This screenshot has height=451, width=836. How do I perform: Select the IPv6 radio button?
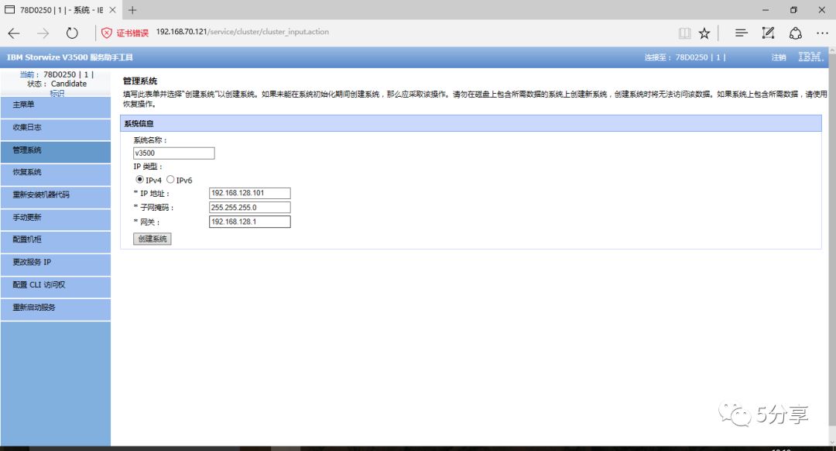point(170,179)
